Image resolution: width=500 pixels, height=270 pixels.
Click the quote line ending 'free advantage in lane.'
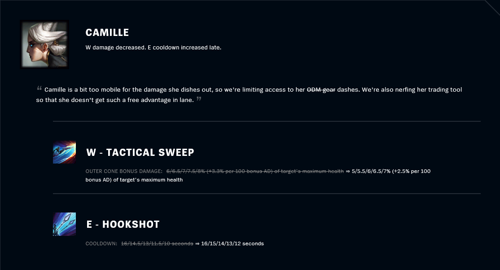(x=115, y=100)
